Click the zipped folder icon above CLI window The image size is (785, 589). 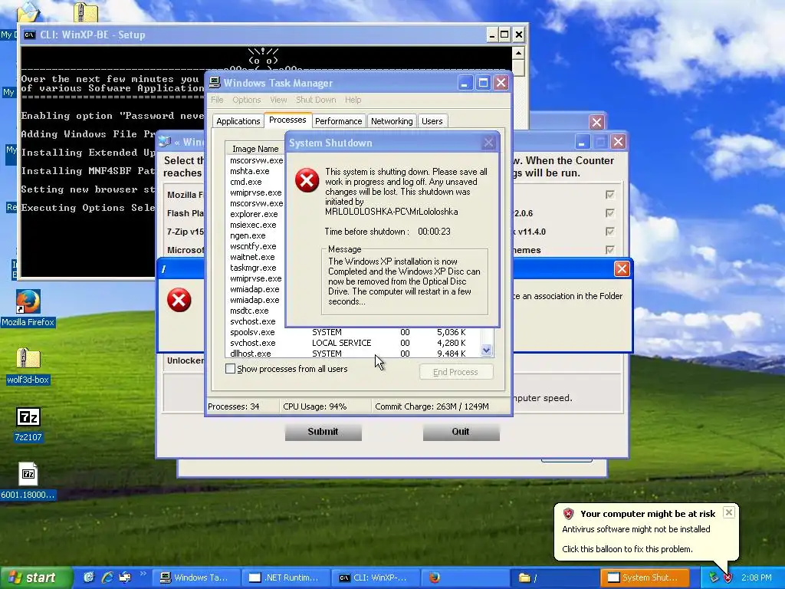pos(86,12)
